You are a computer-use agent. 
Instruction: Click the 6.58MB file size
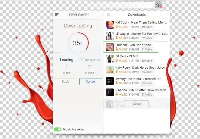[134, 72]
